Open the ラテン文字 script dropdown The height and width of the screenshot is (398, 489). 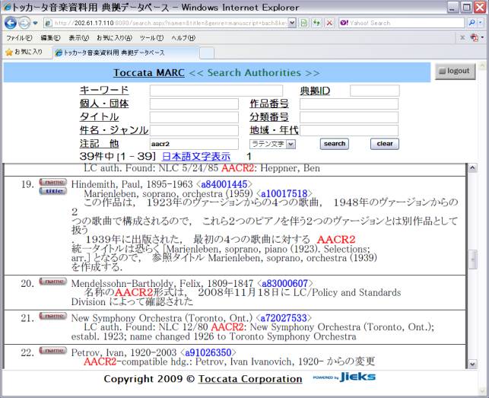pyautogui.click(x=272, y=144)
